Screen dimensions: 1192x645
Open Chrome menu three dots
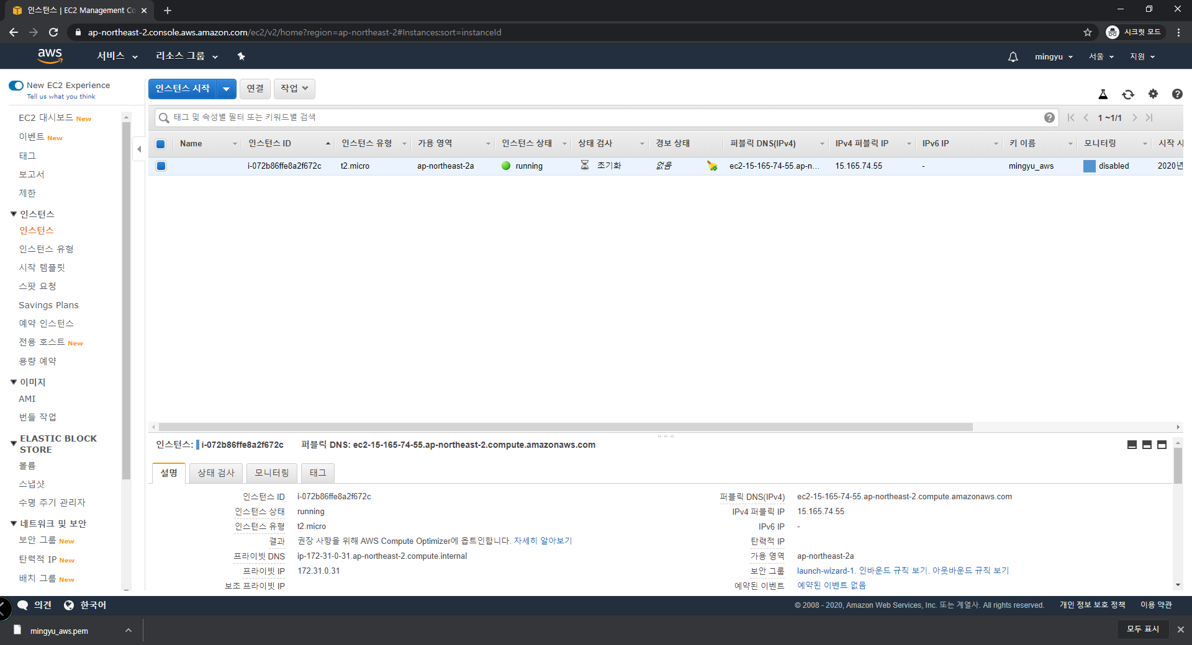pos(1178,32)
